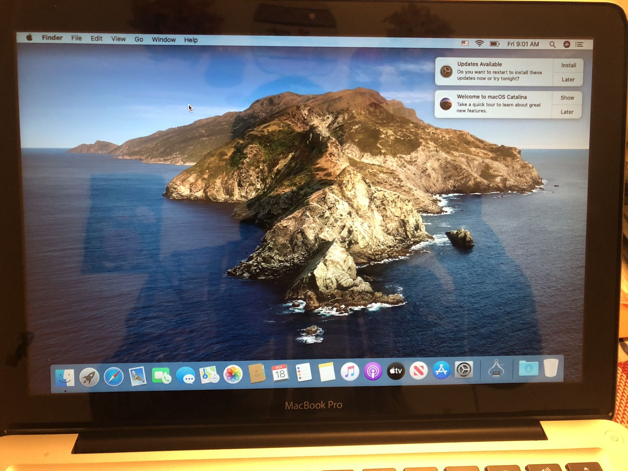Toggle Notification Center from the menu bar
Viewport: 628px width, 471px height.
(x=579, y=44)
